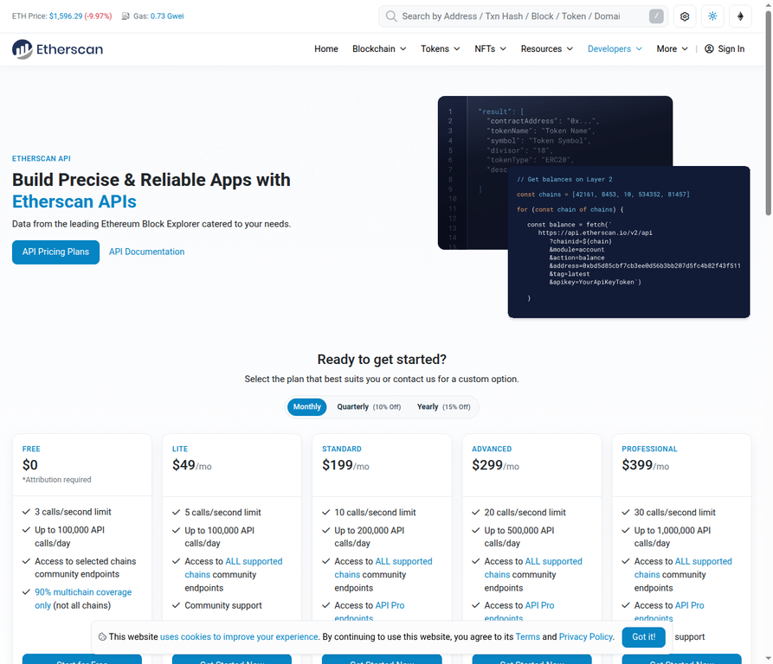Click the Ready to get started? heading
Viewport: 773px width, 664px height.
click(382, 360)
